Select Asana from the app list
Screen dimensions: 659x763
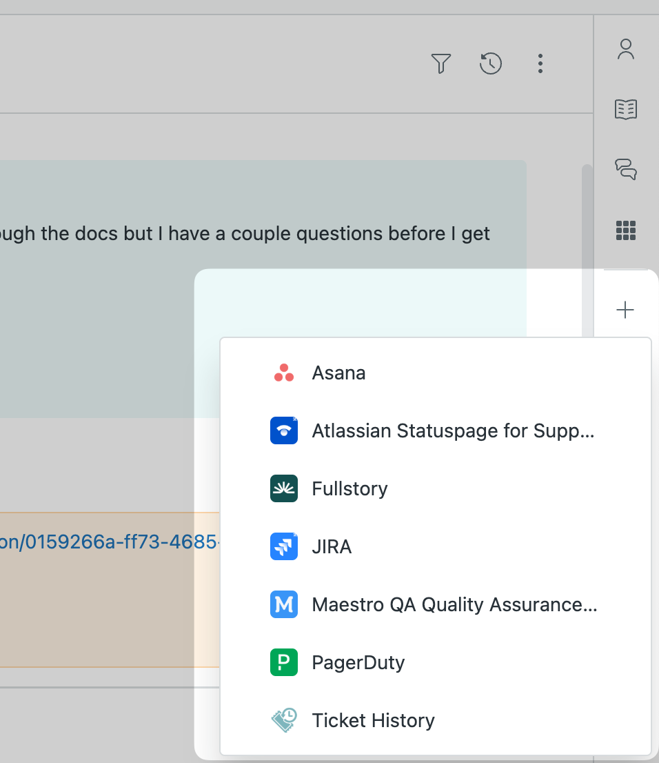coord(338,373)
